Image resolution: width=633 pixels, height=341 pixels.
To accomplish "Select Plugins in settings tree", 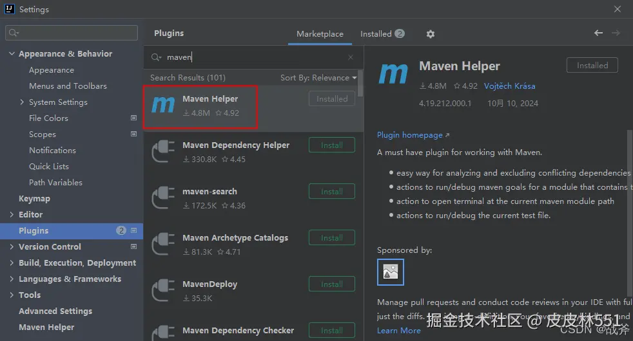I will click(34, 230).
